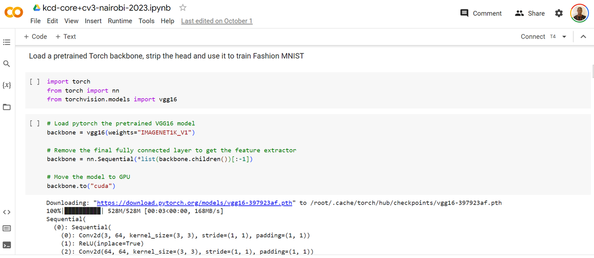This screenshot has height=258, width=594.
Task: Click the comment '# Load pytorch the pretrained VGG16 model'
Action: pyautogui.click(x=121, y=124)
